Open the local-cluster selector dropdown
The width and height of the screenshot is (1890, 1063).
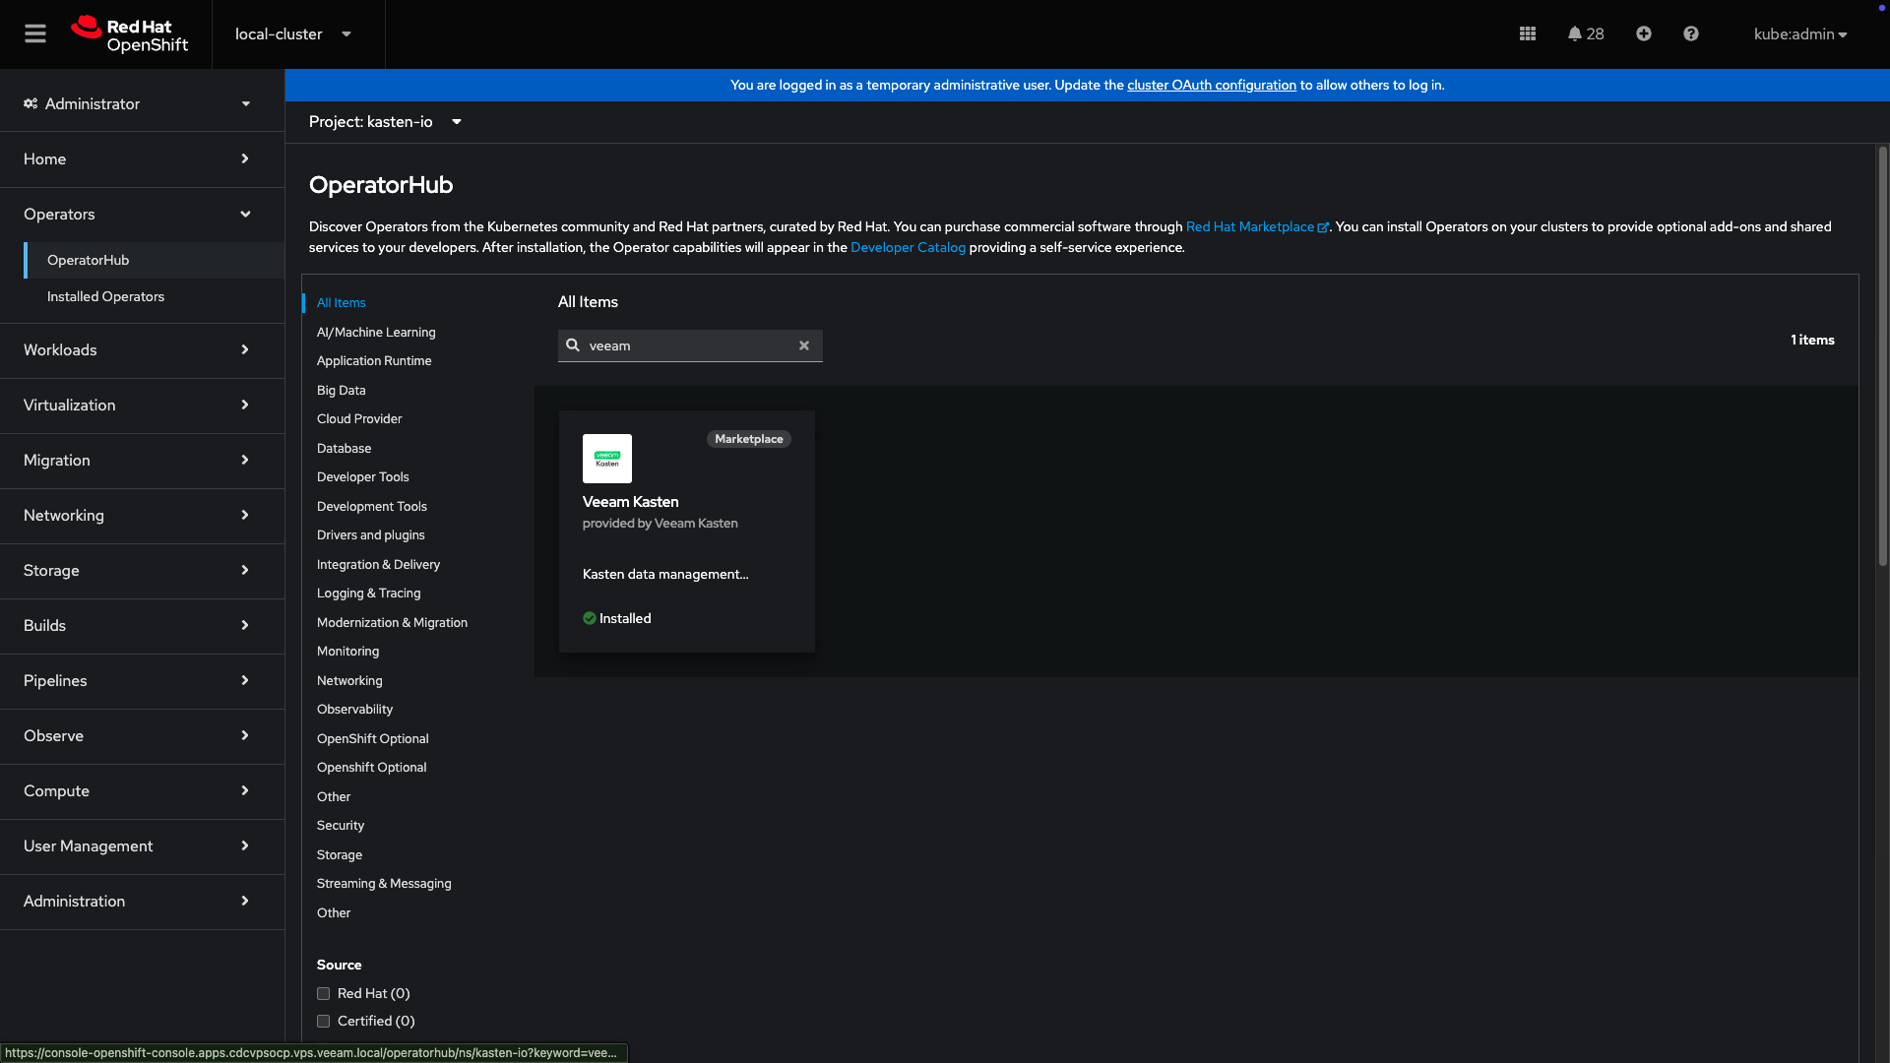click(x=293, y=33)
